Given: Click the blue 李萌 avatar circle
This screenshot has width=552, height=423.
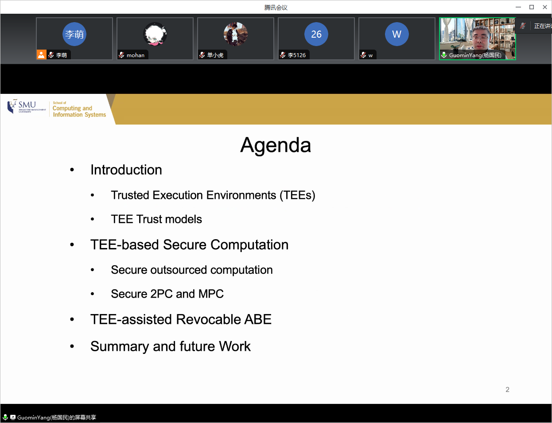Looking at the screenshot, I should (x=74, y=34).
